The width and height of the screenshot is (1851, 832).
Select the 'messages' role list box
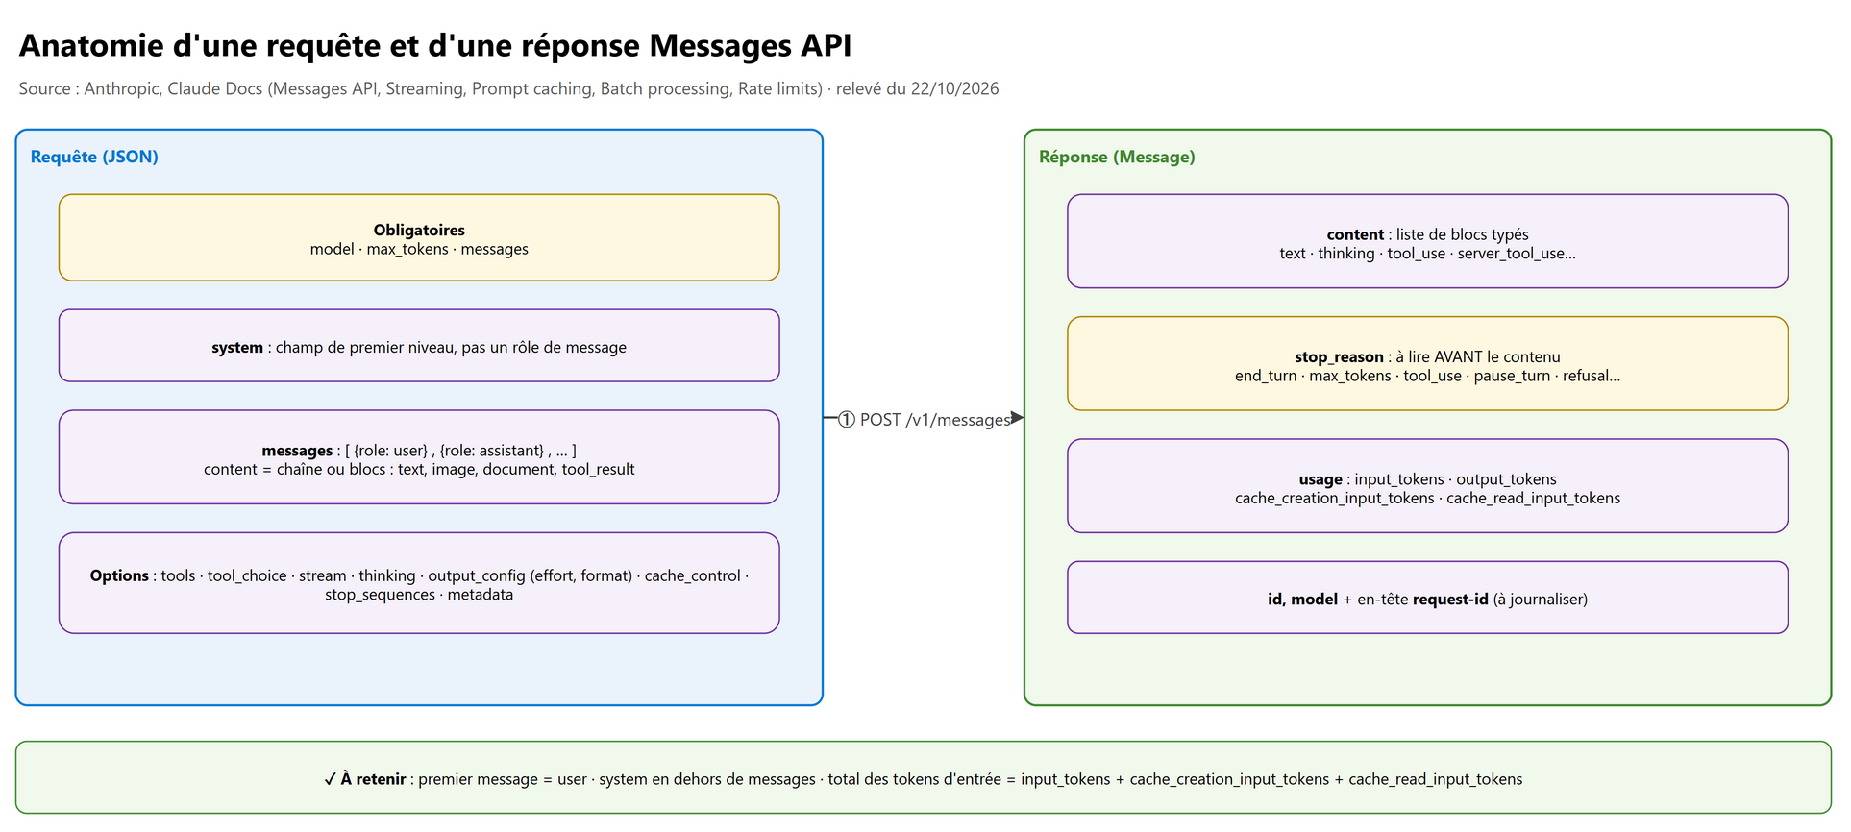tap(419, 457)
